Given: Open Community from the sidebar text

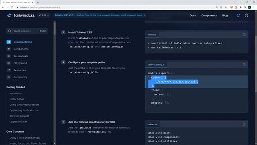Looking at the screenshot, I should click(20, 77).
